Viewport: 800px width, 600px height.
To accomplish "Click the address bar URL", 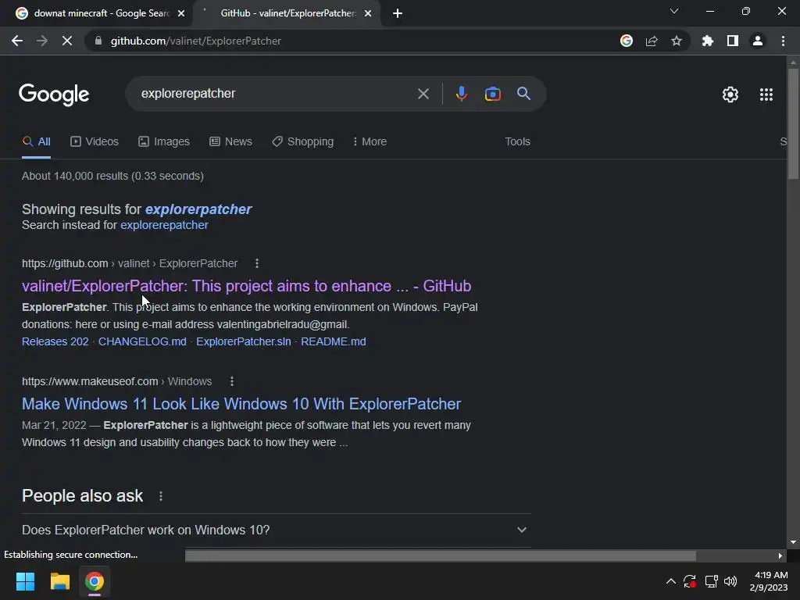I will tap(195, 41).
